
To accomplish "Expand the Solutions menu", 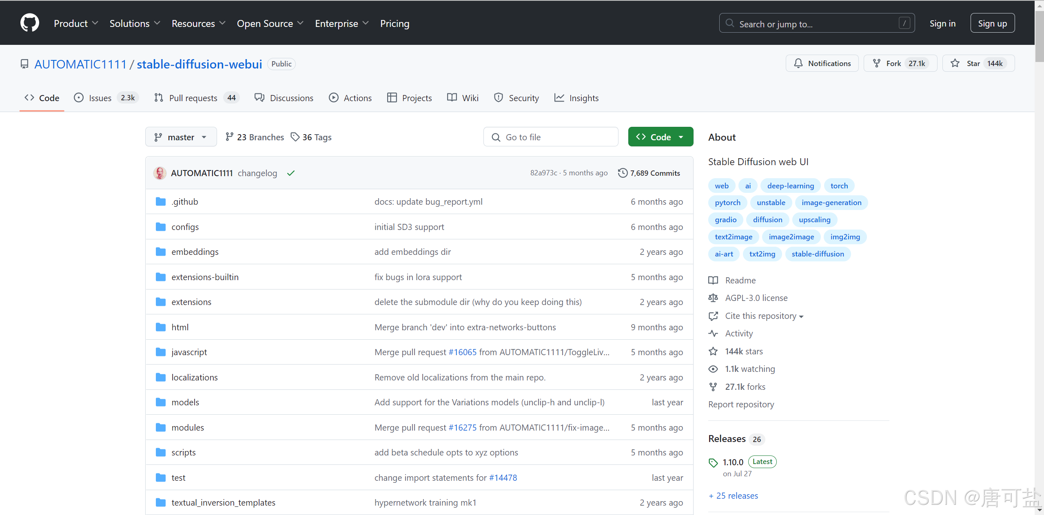I will tap(135, 23).
